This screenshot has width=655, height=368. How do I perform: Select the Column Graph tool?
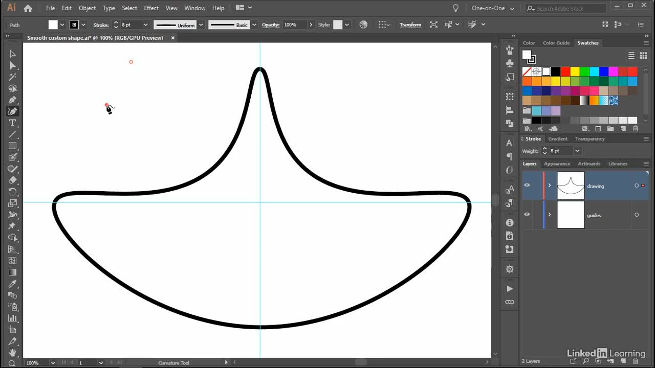coord(12,318)
